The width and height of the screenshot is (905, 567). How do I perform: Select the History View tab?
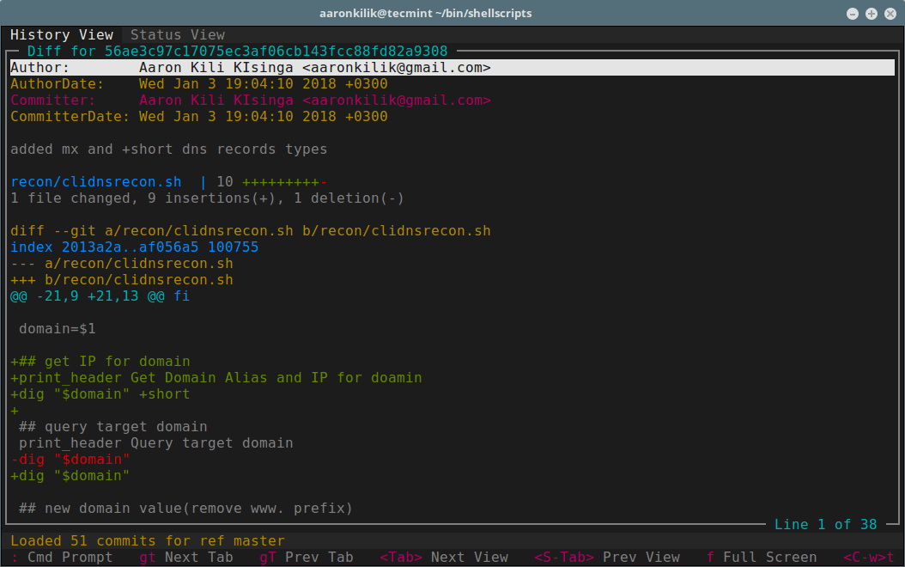click(x=62, y=35)
